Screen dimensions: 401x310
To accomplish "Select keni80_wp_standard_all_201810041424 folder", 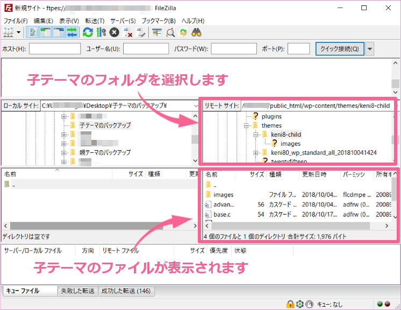I will tap(324, 152).
